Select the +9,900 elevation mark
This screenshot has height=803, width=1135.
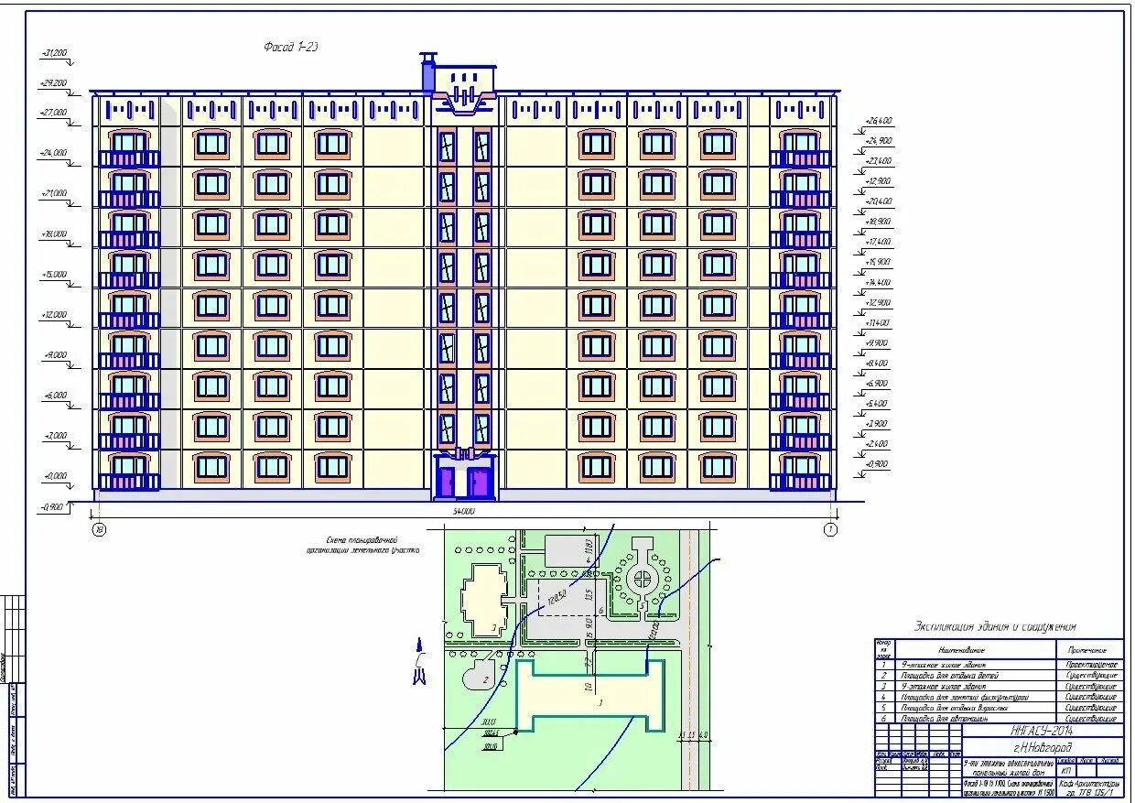(x=878, y=342)
